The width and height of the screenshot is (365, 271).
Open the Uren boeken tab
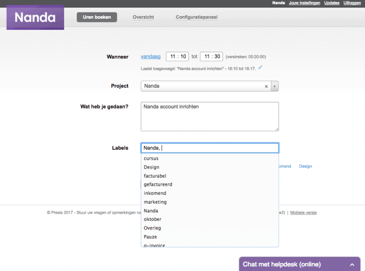[97, 17]
